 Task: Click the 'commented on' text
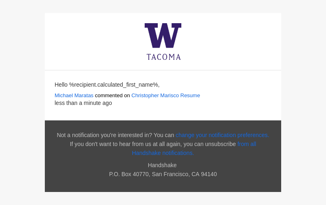tap(112, 96)
